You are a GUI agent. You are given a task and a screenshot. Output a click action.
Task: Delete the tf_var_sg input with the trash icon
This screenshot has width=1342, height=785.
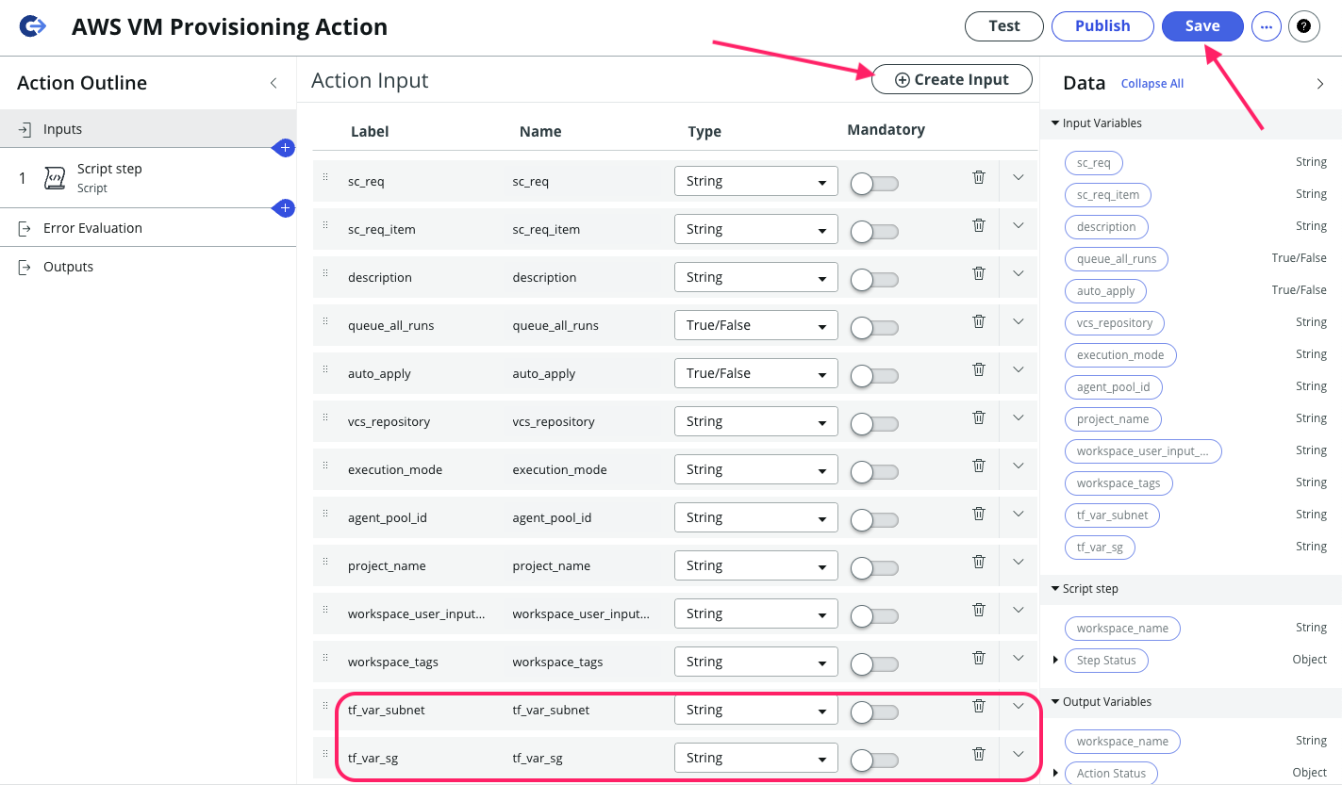click(978, 753)
